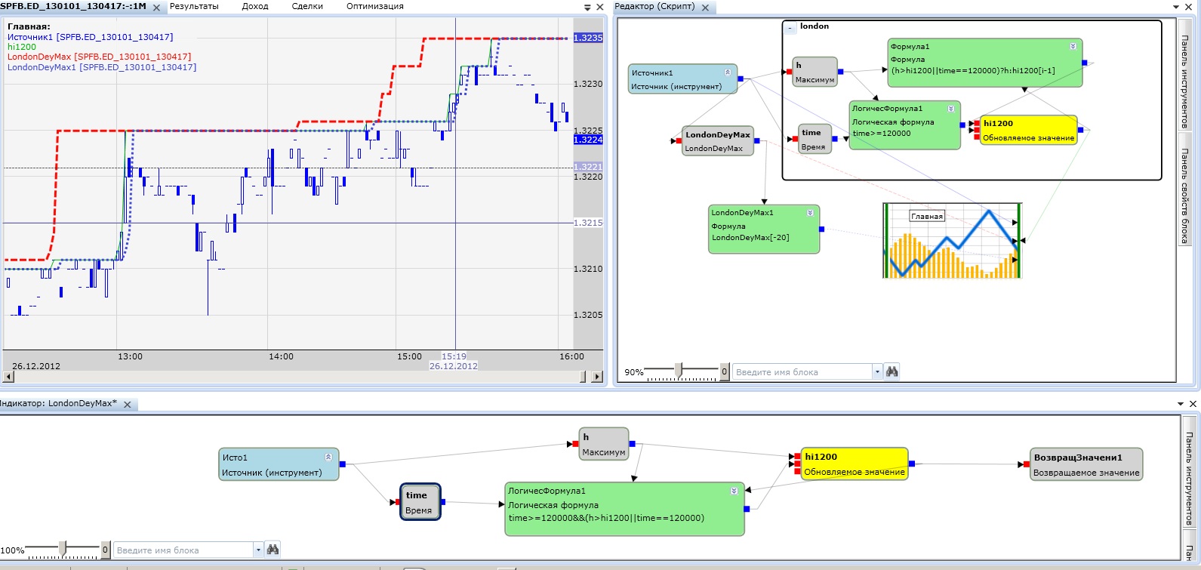Click chart horizontal scrollbar left arrow
Screen dimensions: 1201x570
point(9,376)
